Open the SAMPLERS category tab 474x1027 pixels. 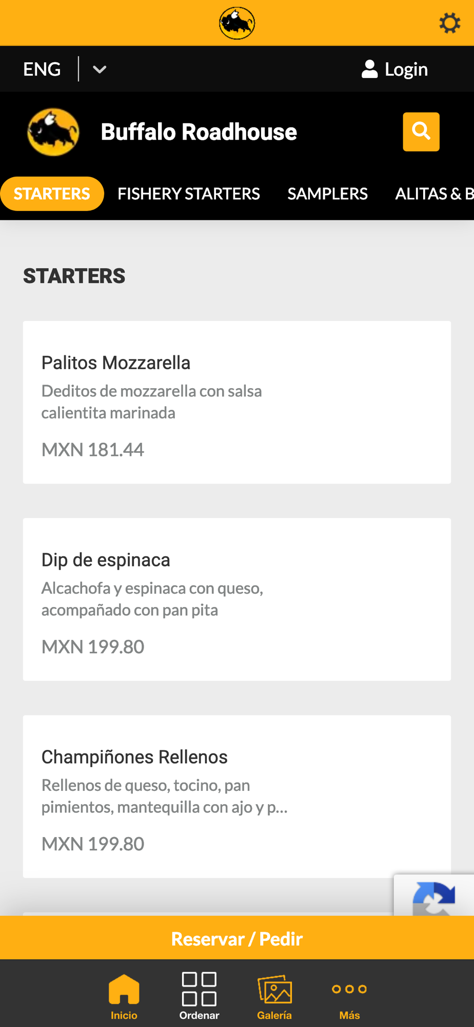tap(327, 194)
